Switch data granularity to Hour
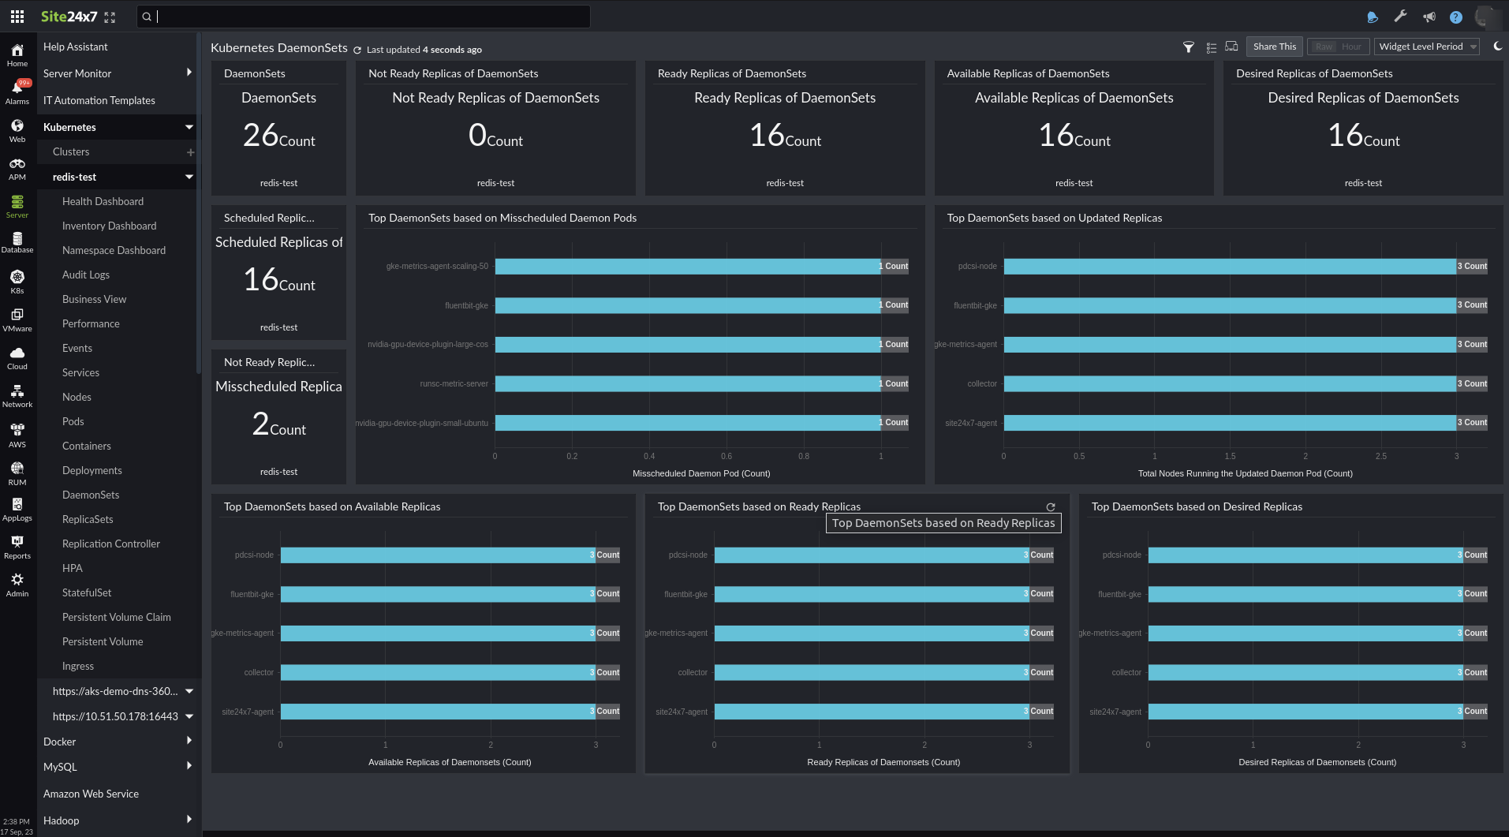 click(1351, 47)
